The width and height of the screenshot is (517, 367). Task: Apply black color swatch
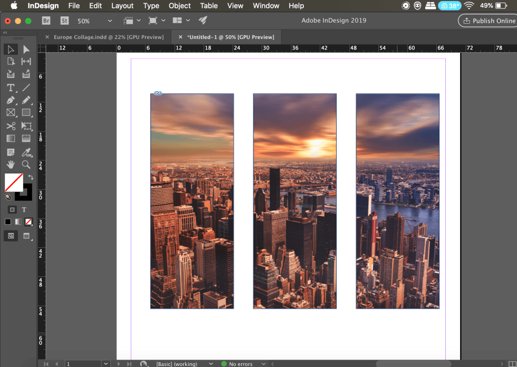tap(8, 221)
